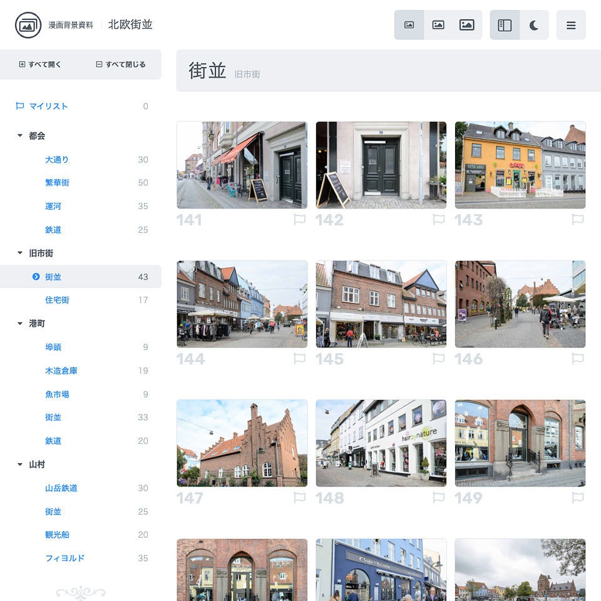
Task: Flag image 148 to my list
Action: [x=439, y=498]
